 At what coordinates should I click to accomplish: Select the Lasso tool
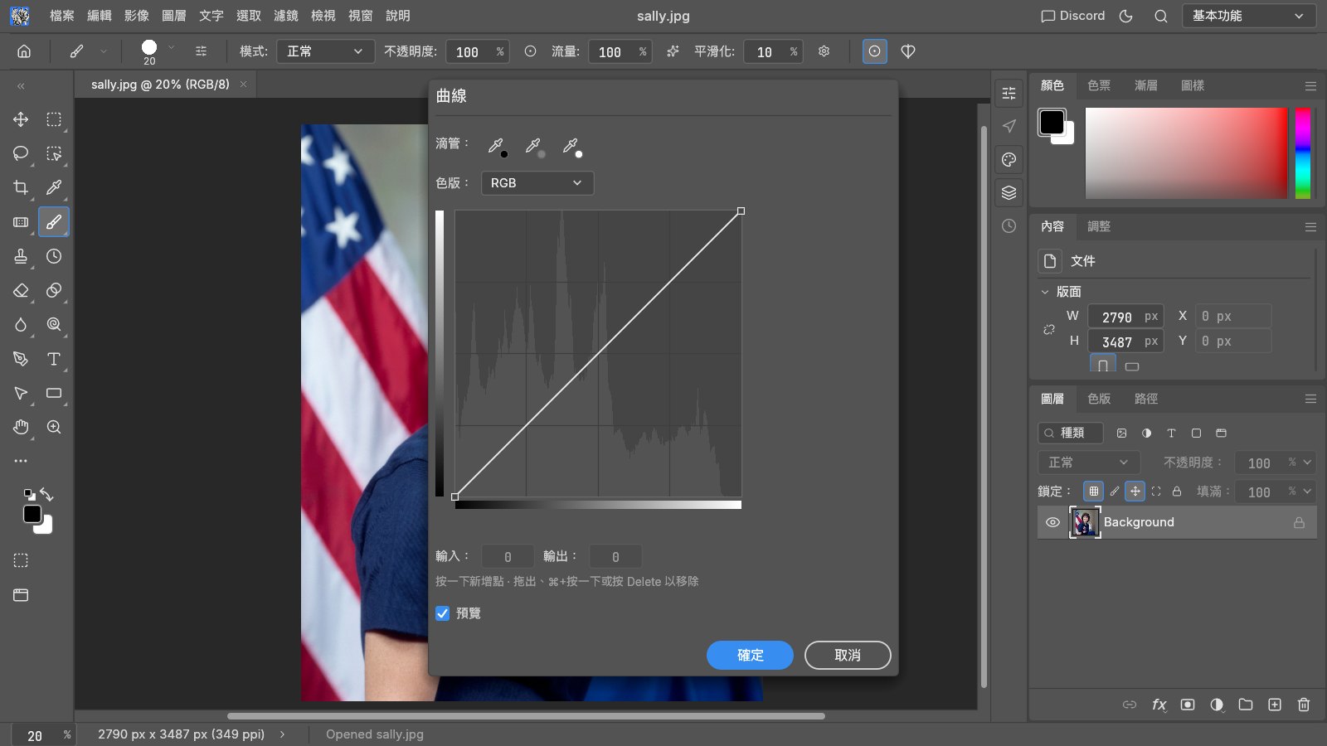point(21,153)
